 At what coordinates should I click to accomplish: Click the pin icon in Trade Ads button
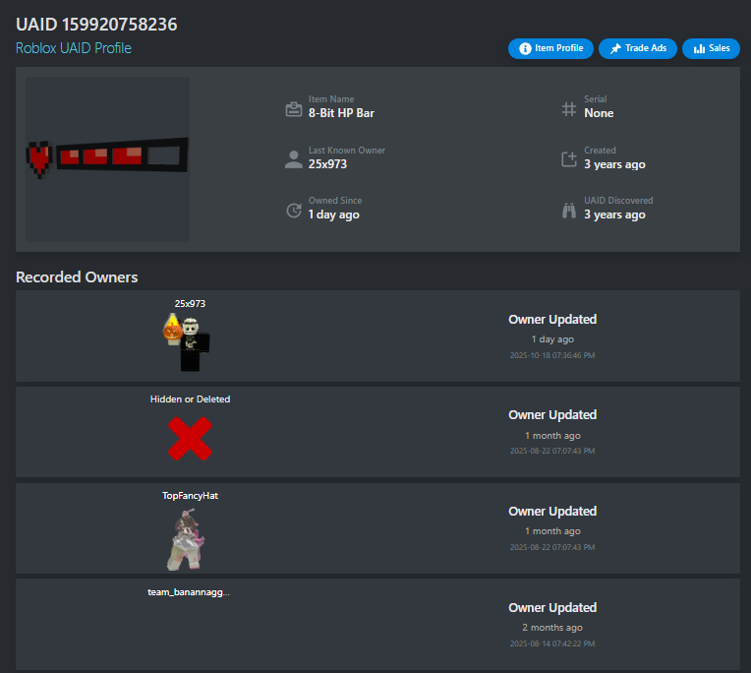click(x=615, y=48)
